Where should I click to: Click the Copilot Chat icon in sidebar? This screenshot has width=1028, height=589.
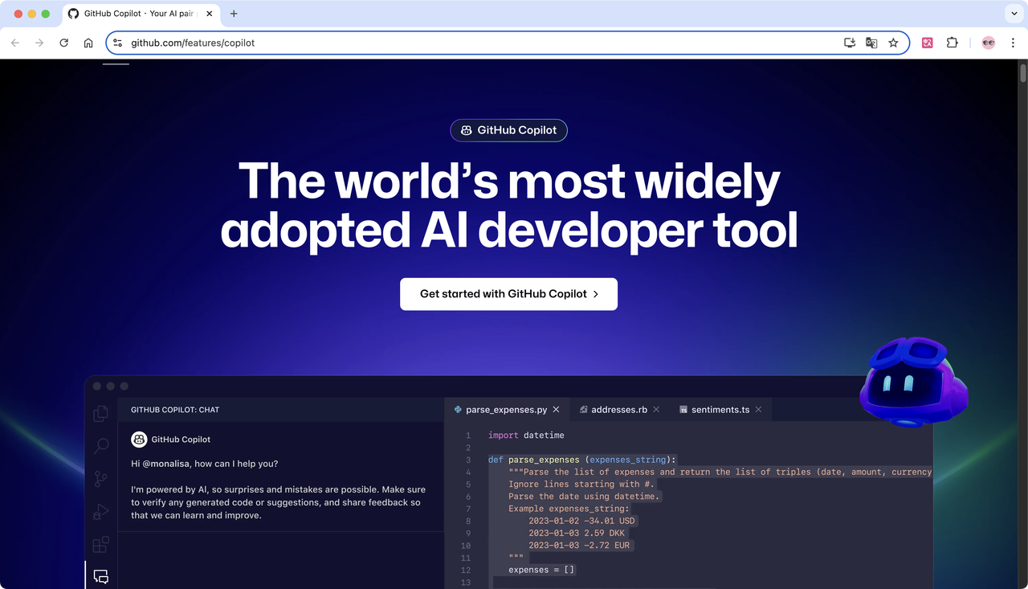click(x=101, y=576)
